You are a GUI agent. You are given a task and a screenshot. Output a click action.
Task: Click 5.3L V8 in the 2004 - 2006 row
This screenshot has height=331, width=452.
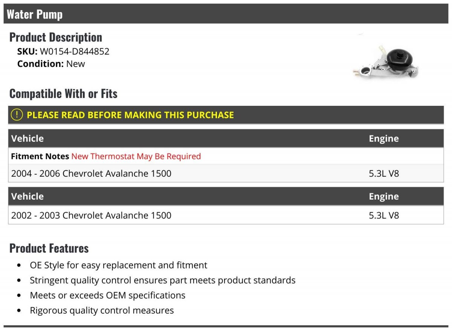383,174
